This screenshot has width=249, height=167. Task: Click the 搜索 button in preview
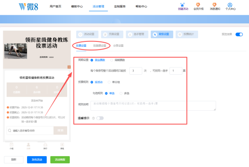pos(60,131)
